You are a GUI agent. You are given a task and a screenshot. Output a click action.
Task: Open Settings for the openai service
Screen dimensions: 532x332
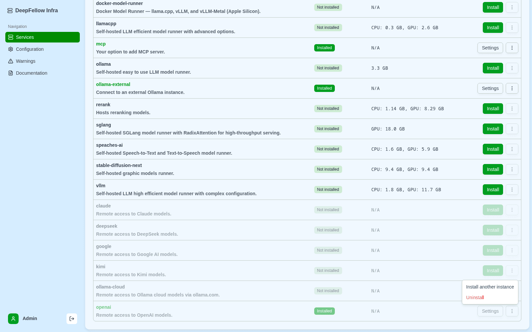click(490, 311)
